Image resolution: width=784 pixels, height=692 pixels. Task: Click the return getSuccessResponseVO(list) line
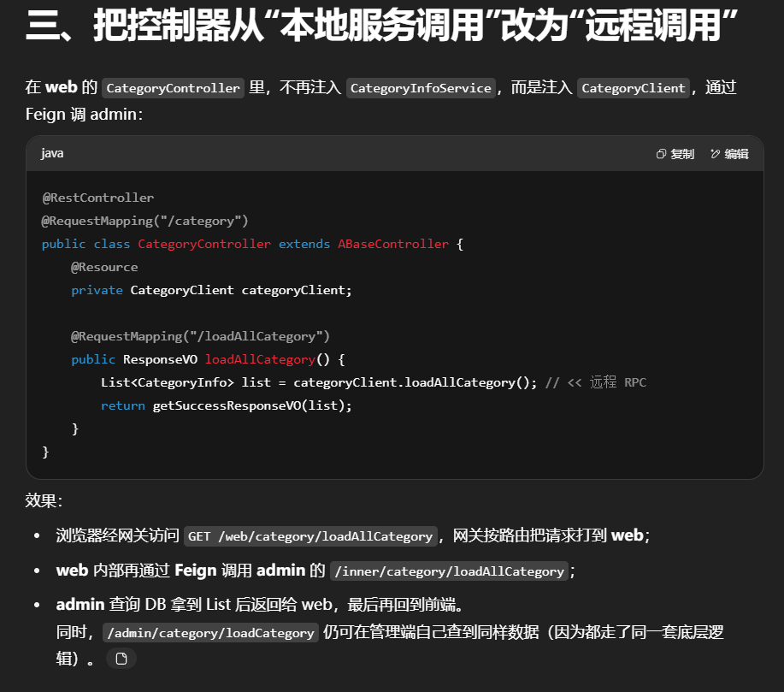(226, 405)
